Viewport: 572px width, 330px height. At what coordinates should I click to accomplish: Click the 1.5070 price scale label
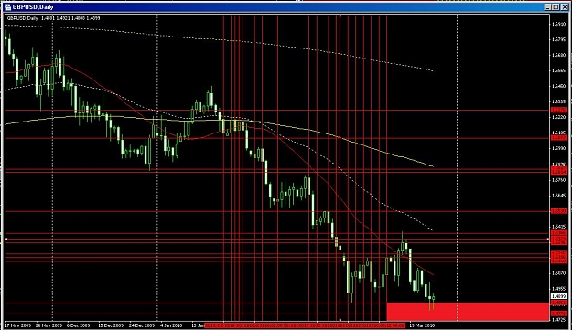coord(559,273)
